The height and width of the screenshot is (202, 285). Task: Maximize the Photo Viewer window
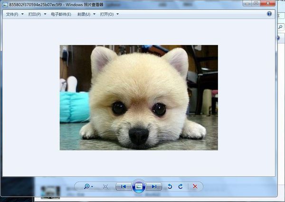(256, 3)
